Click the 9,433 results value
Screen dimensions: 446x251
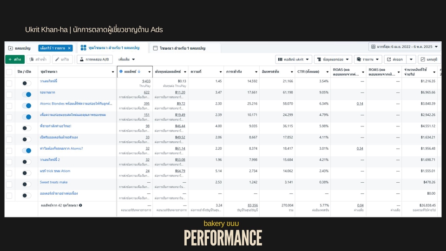coord(146,81)
